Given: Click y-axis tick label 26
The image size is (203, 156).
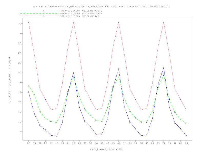Looking at the screenshot, I should pos(20,43).
